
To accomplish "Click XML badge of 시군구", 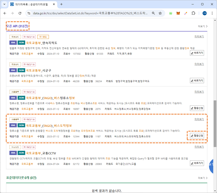I will (x=13, y=70).
